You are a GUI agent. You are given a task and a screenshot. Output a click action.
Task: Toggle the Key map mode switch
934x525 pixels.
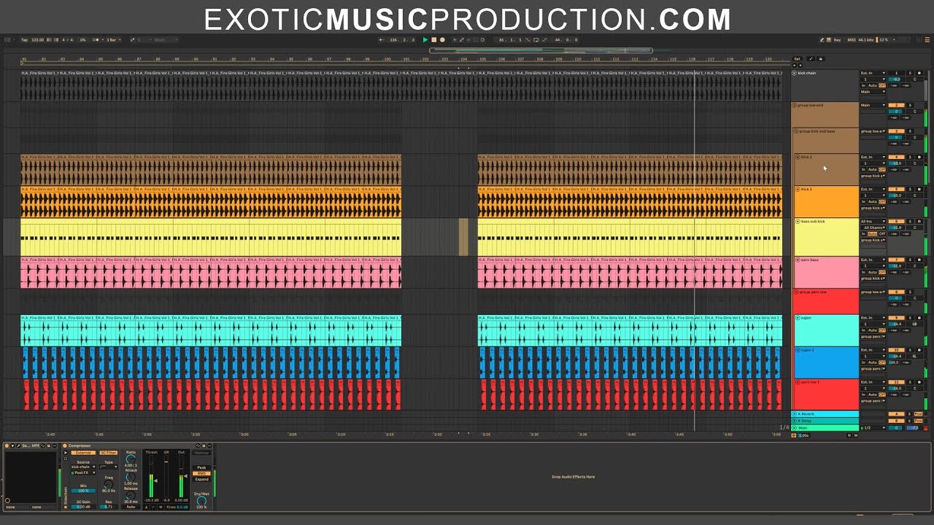(x=837, y=40)
